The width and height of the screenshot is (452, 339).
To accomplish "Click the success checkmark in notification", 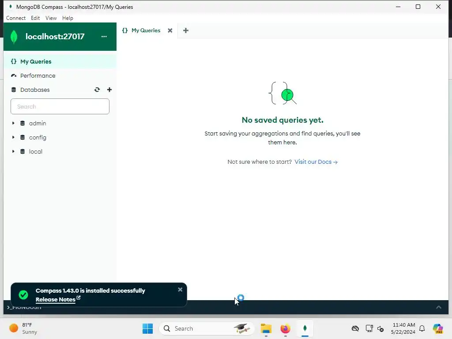I will [23, 295].
